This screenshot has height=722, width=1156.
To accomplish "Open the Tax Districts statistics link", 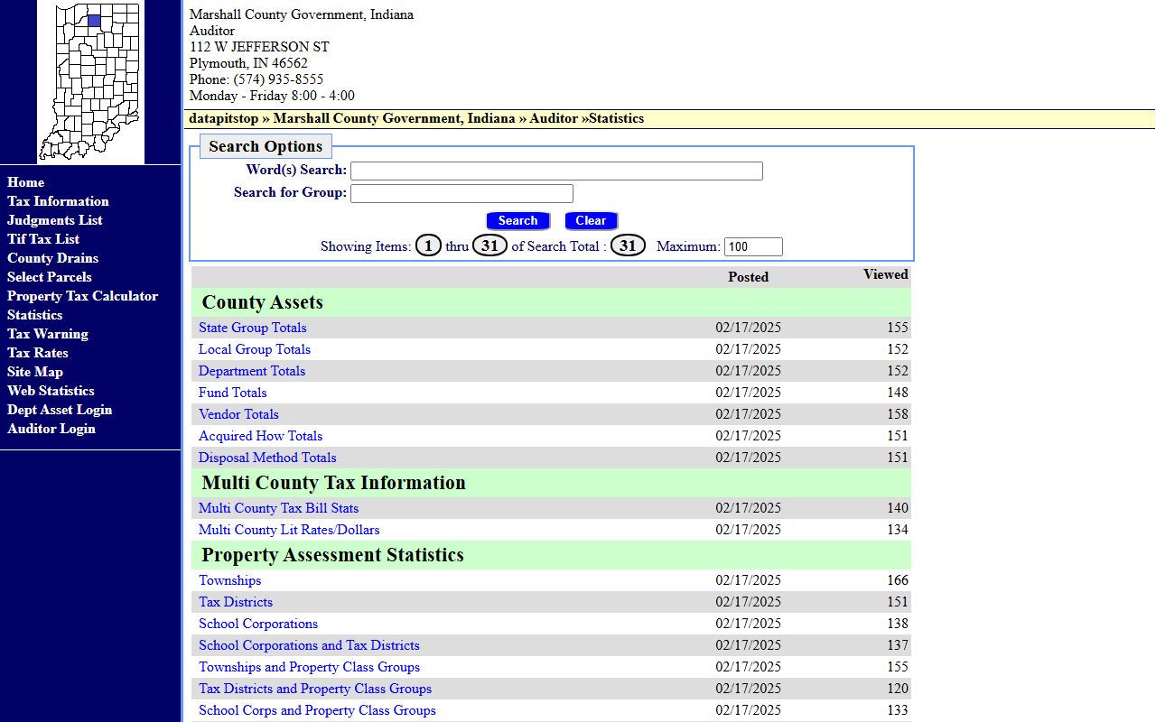I will point(236,602).
